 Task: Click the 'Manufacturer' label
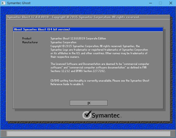pyautogui.click(x=30, y=42)
